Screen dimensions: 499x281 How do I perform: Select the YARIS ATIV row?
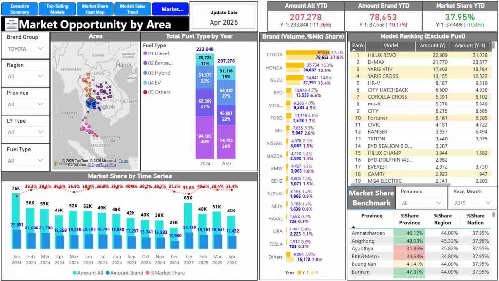(x=420, y=69)
